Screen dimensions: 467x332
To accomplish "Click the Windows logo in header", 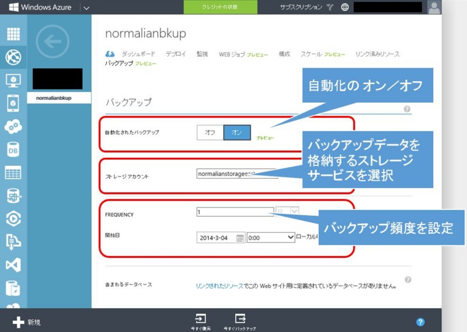I will pyautogui.click(x=13, y=7).
